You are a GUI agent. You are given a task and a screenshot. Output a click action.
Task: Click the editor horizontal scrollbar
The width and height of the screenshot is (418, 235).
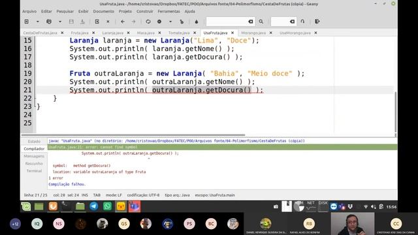(133, 135)
